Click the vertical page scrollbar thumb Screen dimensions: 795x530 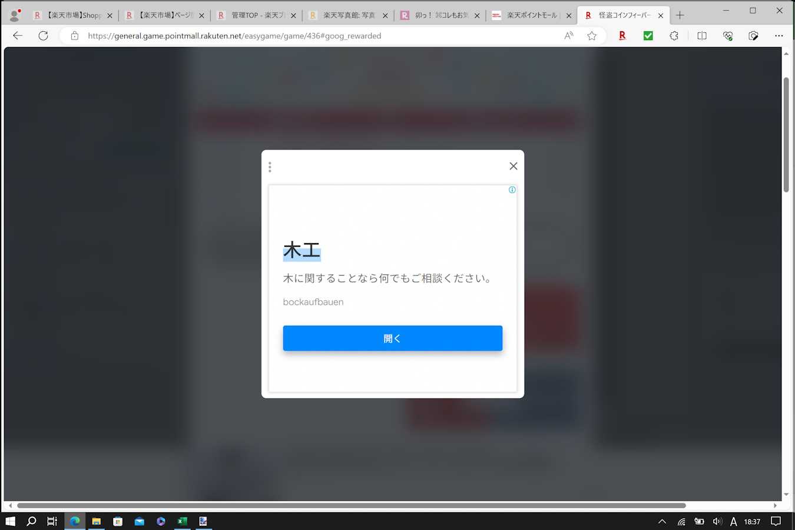coord(786,134)
